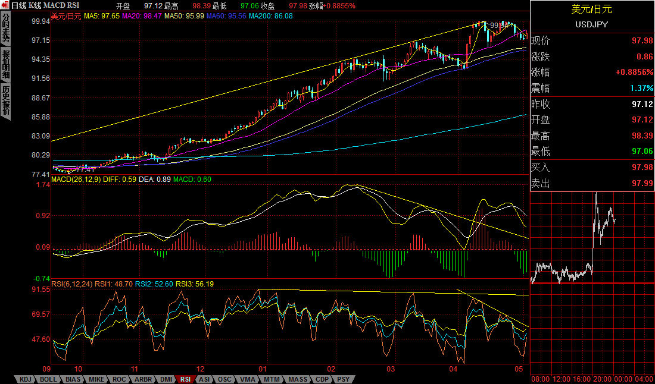Click the RSI1: 48.70 value
655x384 pixels.
coord(114,284)
